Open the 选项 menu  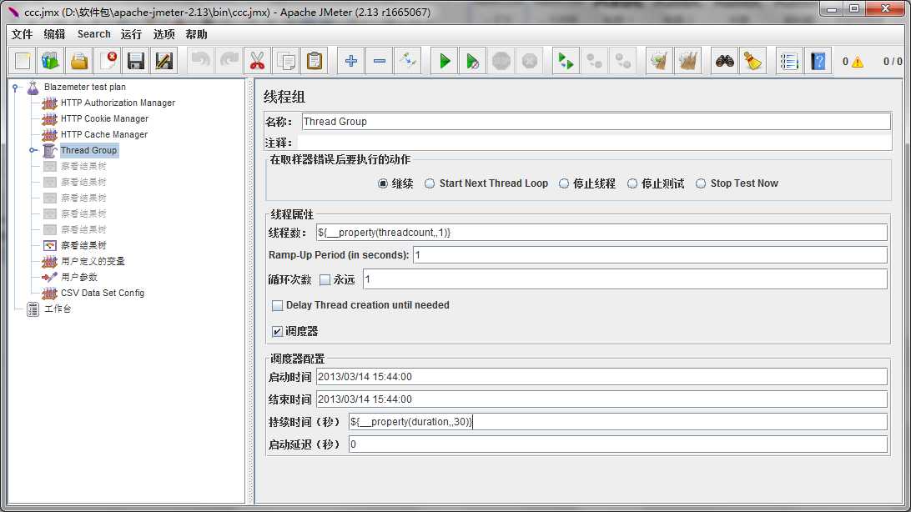pos(164,34)
